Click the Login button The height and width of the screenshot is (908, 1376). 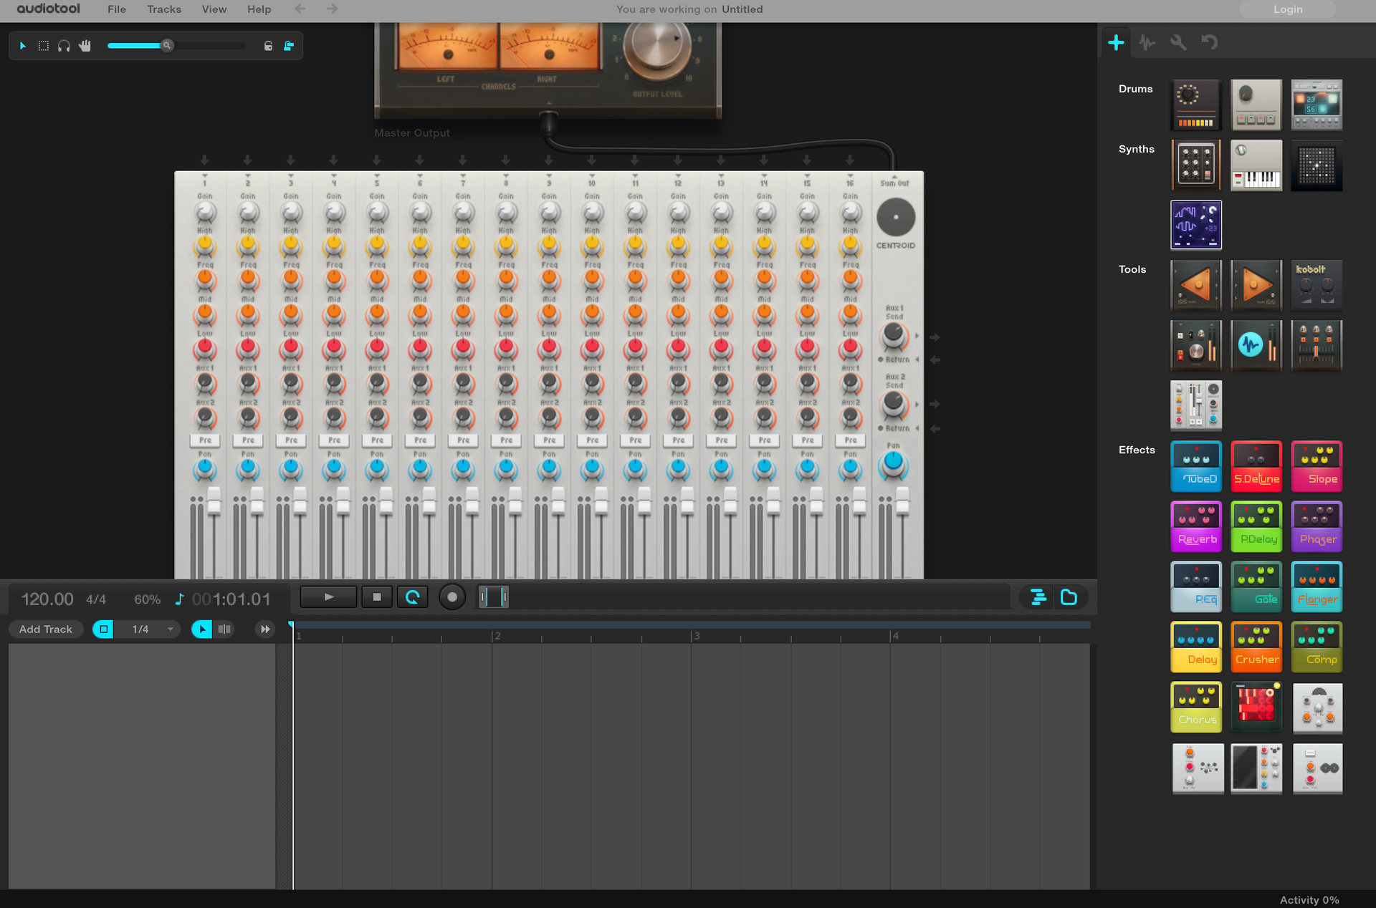tap(1288, 9)
